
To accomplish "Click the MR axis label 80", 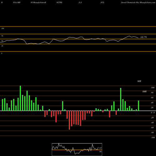I will pos(152,93).
